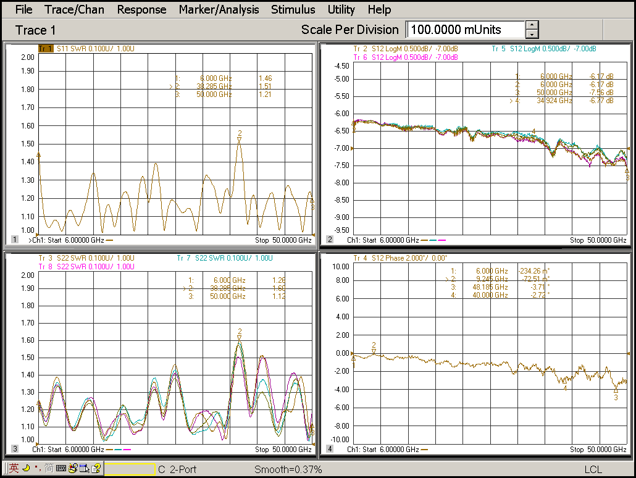Select window 4 number badge

pyautogui.click(x=330, y=449)
